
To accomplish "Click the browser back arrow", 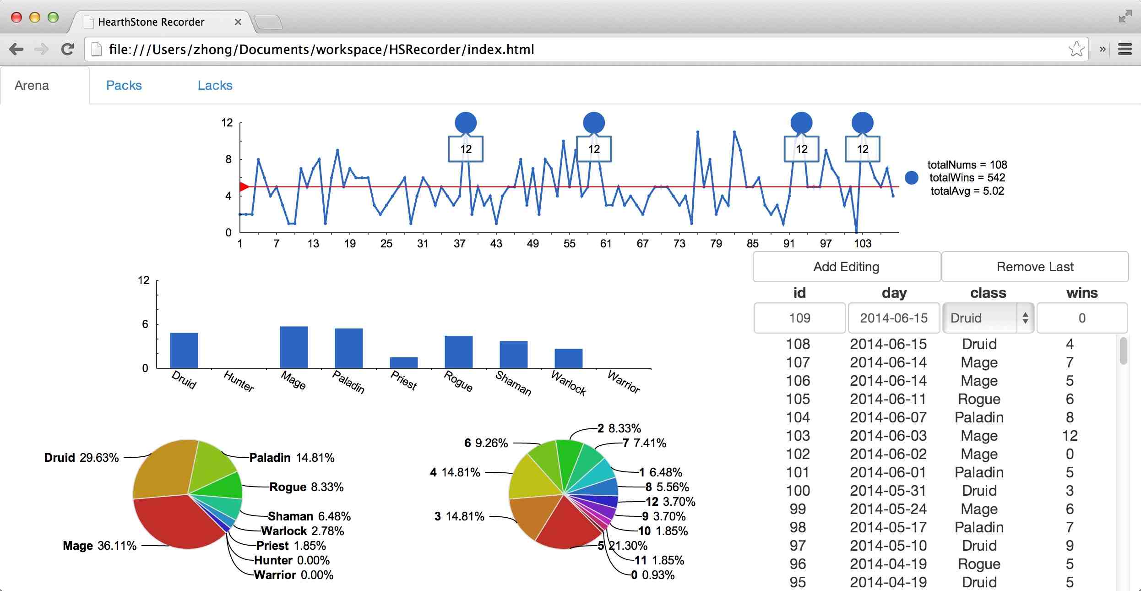I will click(16, 49).
